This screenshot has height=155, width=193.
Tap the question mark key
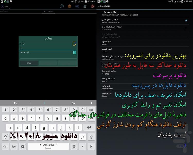click(x=83, y=137)
